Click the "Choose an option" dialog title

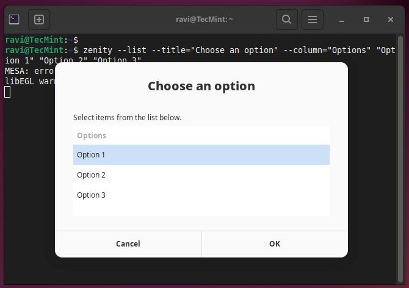coord(201,86)
